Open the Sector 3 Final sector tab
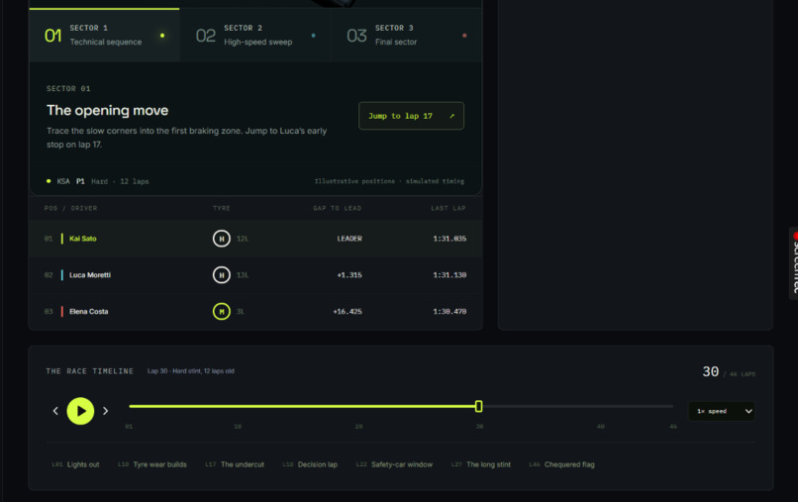The height and width of the screenshot is (502, 798). (x=407, y=35)
